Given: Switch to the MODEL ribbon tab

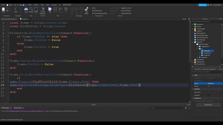Looking at the screenshot, I should tap(36, 5).
